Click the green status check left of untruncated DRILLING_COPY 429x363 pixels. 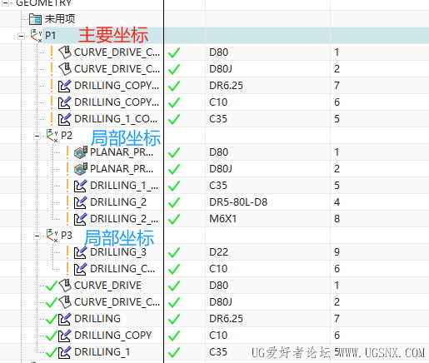52,336
